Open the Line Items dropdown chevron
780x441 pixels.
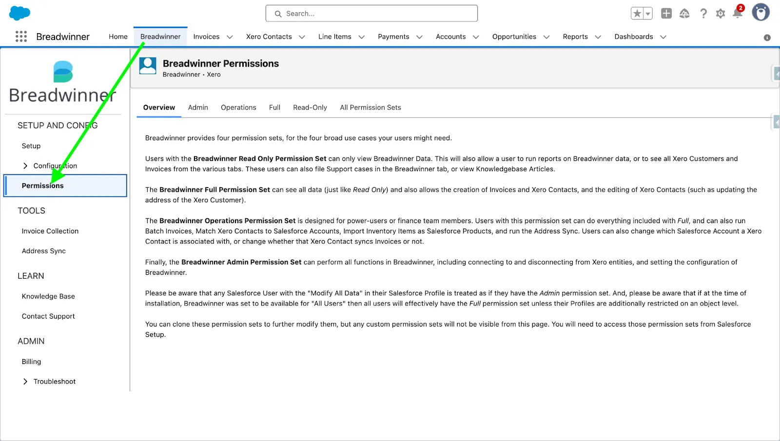tap(361, 37)
